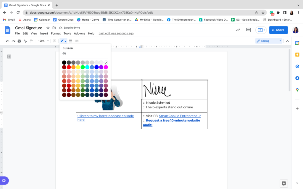Click the Share button
303x189 pixels.
point(278,30)
